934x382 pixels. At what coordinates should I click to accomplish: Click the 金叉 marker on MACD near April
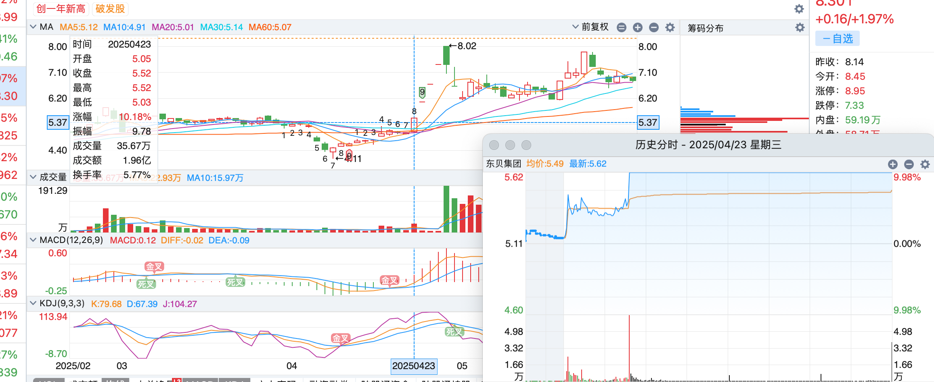(390, 280)
